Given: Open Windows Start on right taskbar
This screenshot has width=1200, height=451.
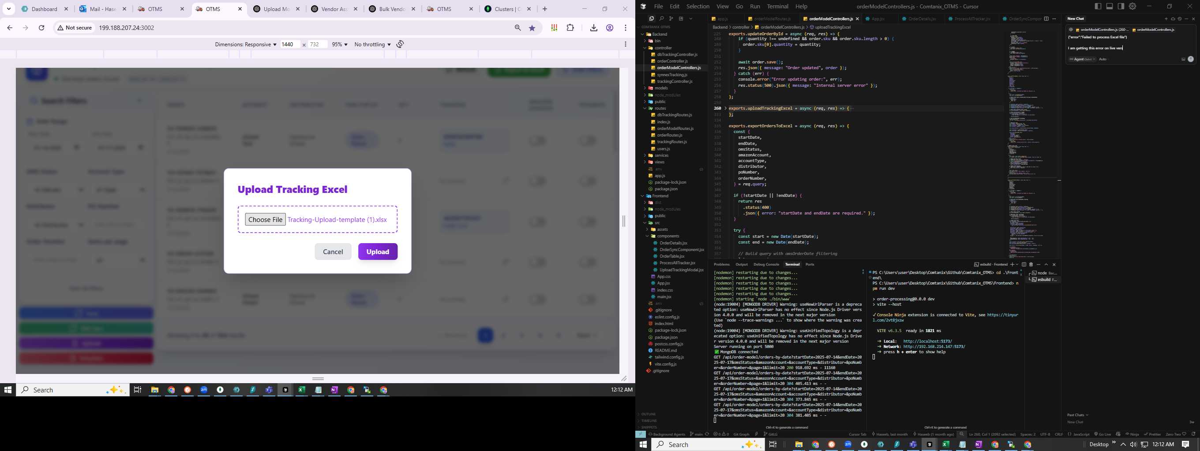Looking at the screenshot, I should (x=643, y=444).
